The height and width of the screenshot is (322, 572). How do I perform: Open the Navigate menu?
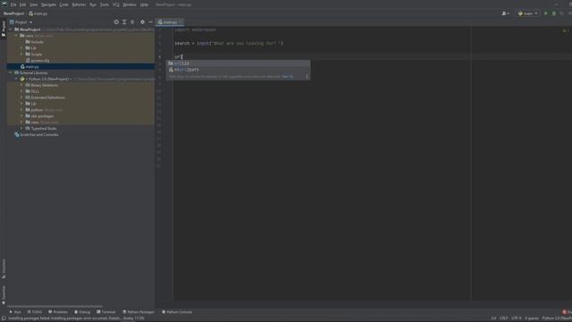point(48,4)
